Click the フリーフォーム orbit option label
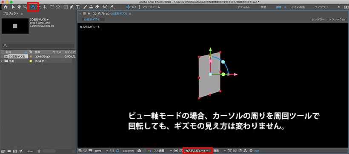The image size is (349, 154). 151,7
